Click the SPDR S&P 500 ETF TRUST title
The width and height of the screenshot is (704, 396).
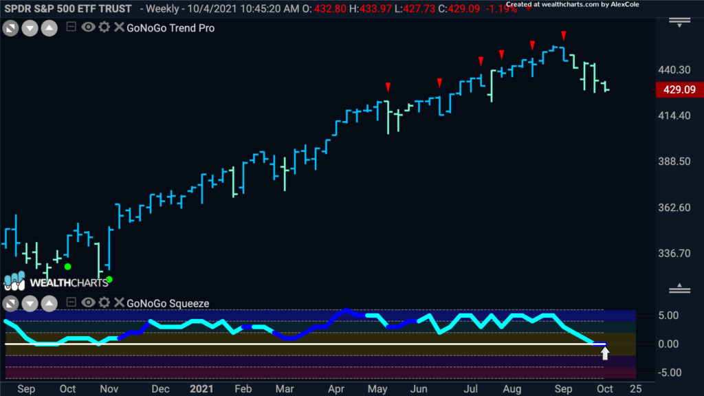[x=68, y=8]
